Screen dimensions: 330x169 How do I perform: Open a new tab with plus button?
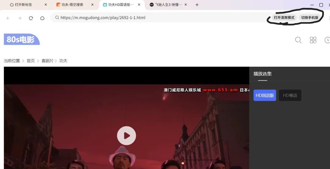point(197,5)
